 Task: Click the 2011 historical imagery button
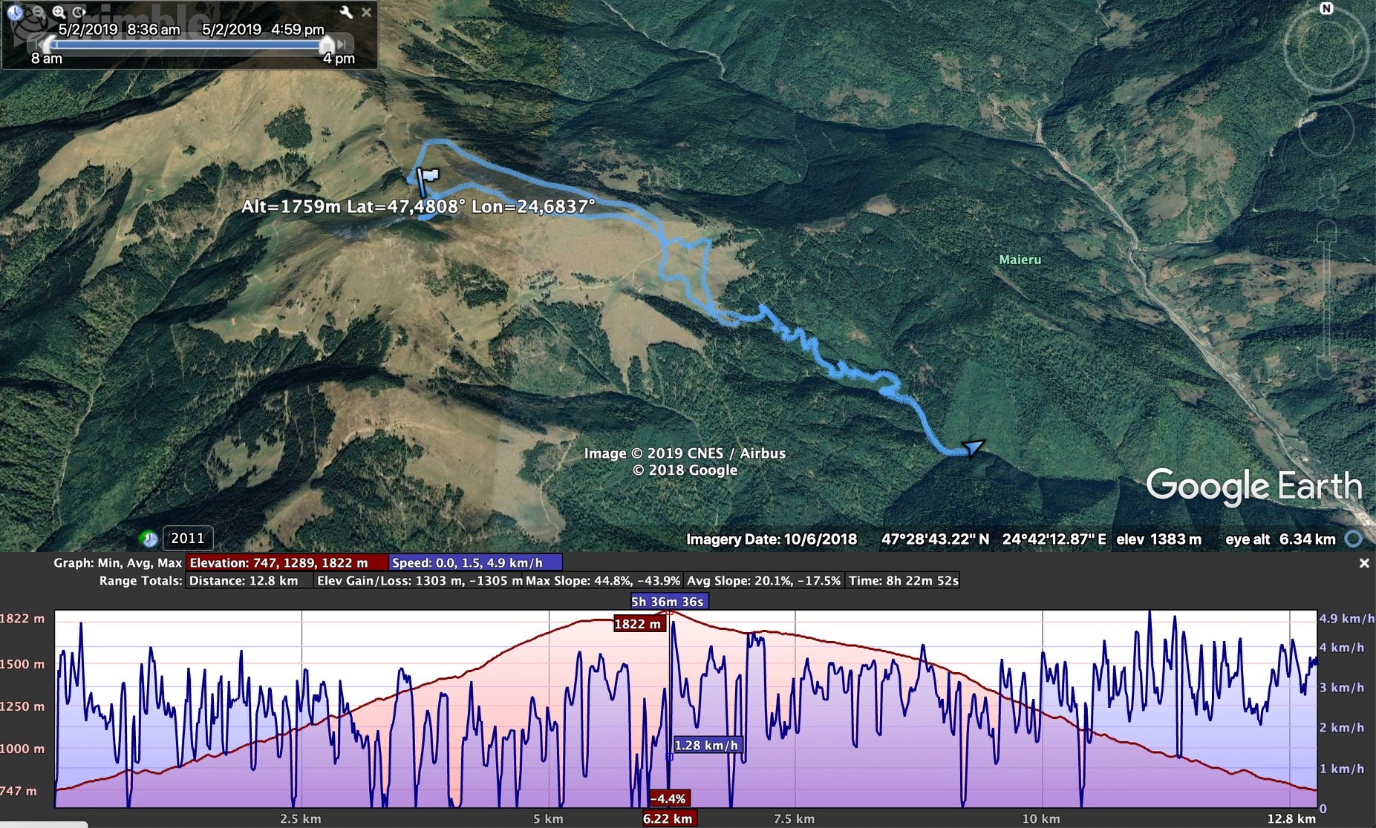[187, 539]
